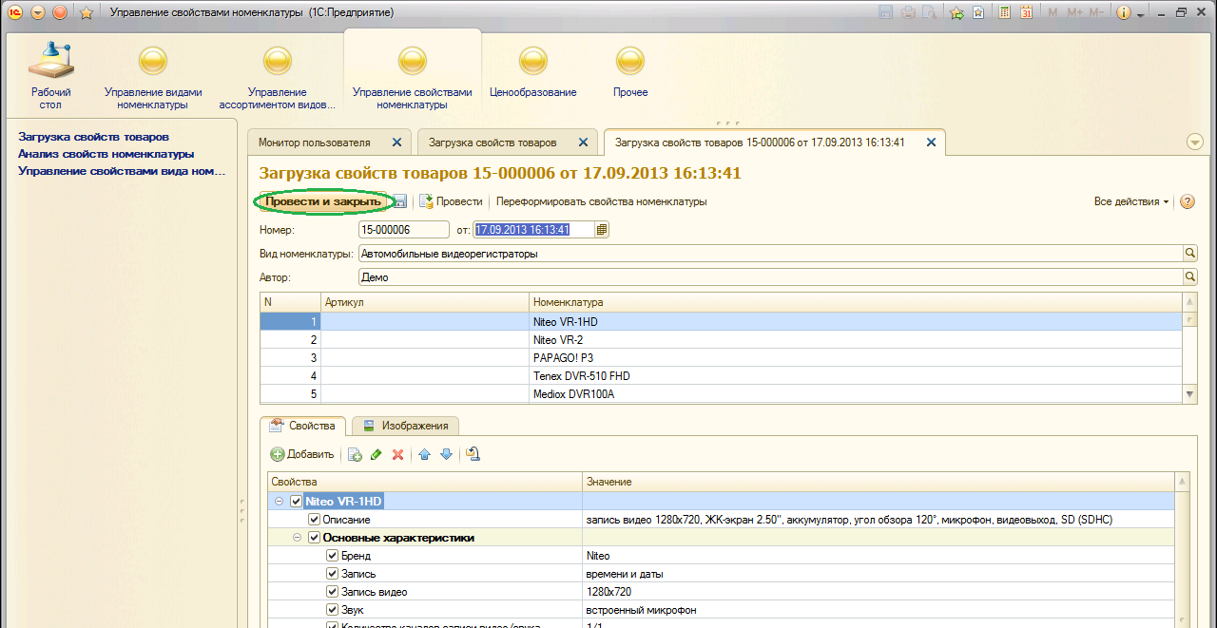Collapse the Niteo VR-1HD tree node
Viewport: 1217px width, 628px height.
click(x=280, y=502)
